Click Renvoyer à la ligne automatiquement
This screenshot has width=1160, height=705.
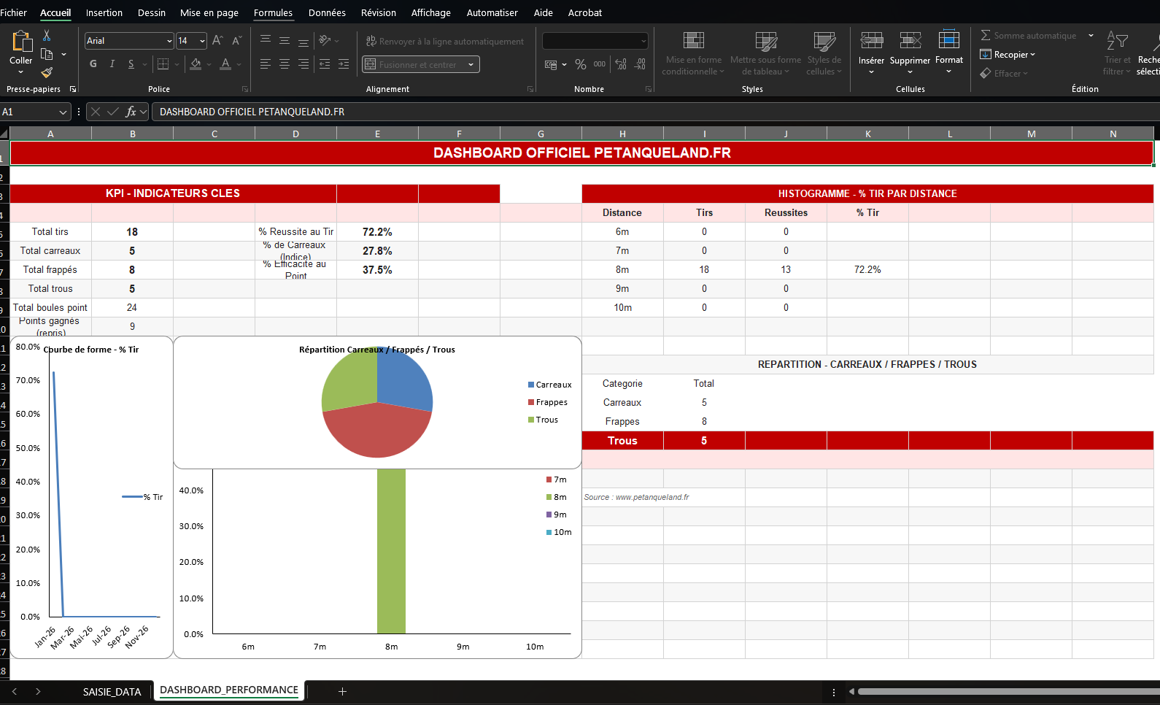(444, 42)
